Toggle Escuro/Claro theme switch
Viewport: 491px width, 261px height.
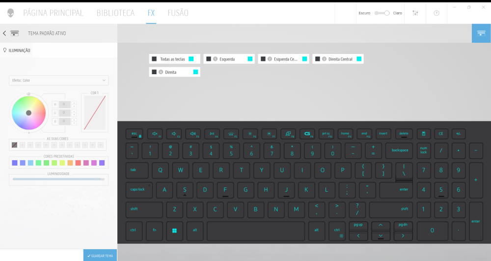click(382, 13)
